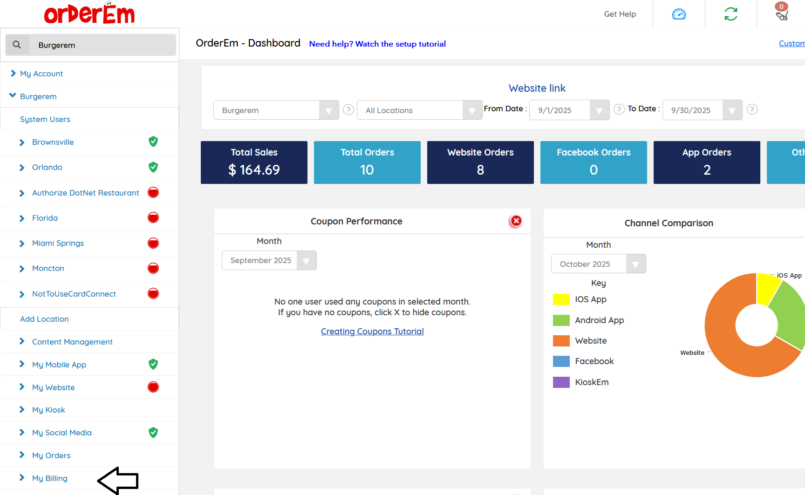Click Brownsville green shield status icon
805x495 pixels.
coord(153,142)
